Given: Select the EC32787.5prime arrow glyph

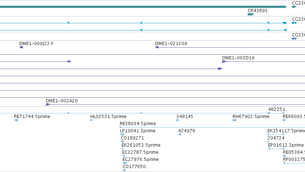Looking at the screenshot, I should (x=123, y=156).
